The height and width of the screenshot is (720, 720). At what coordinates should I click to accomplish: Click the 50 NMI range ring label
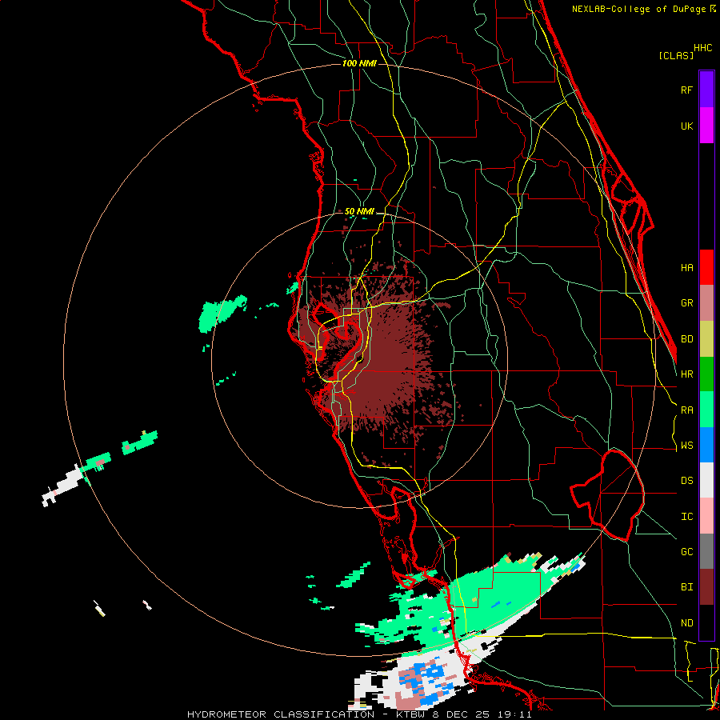coord(359,211)
